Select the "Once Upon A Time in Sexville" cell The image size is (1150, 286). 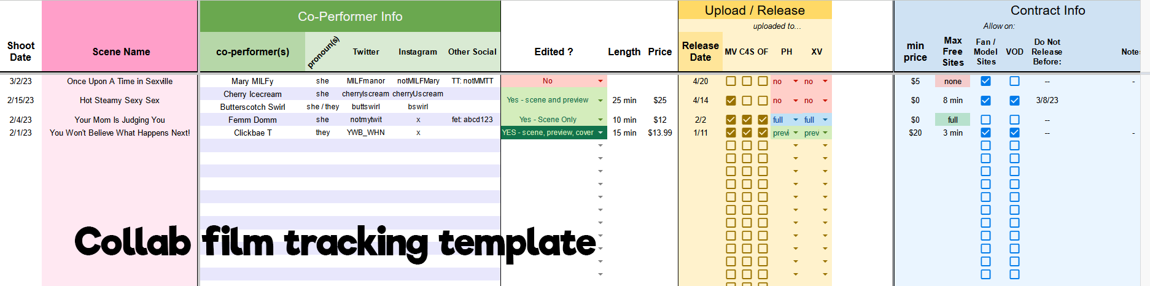[120, 81]
